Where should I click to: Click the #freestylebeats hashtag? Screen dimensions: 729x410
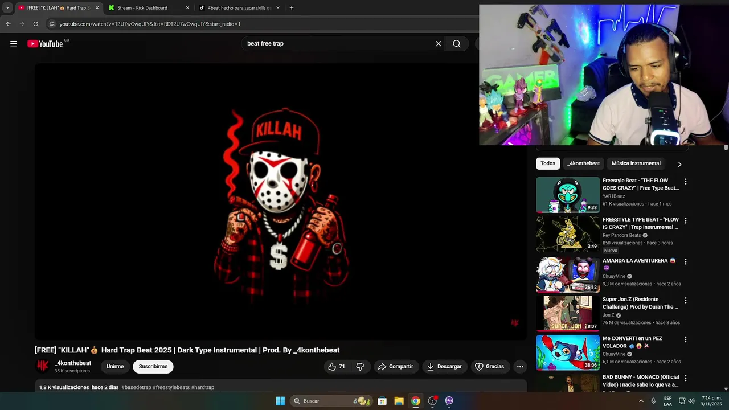click(171, 387)
